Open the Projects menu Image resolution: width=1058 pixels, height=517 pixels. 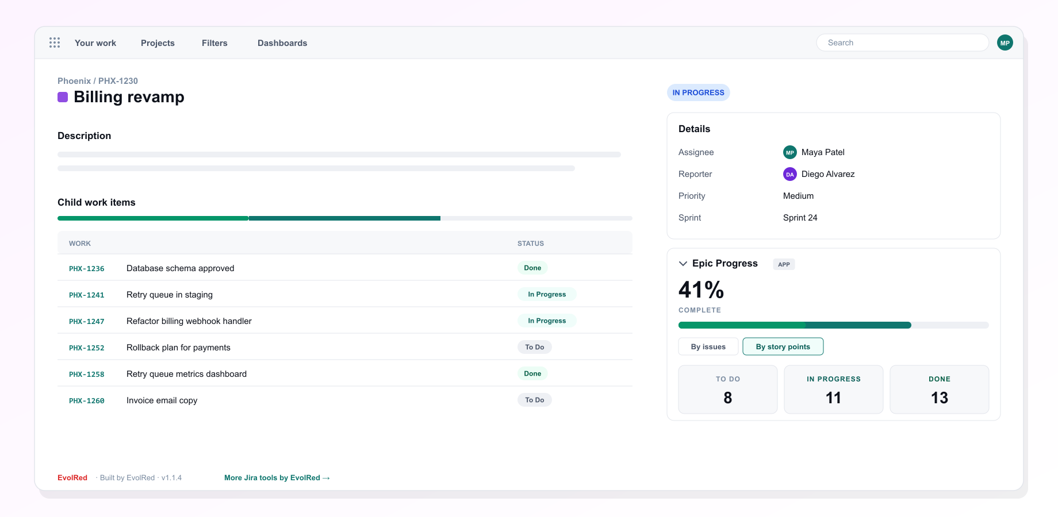tap(158, 43)
